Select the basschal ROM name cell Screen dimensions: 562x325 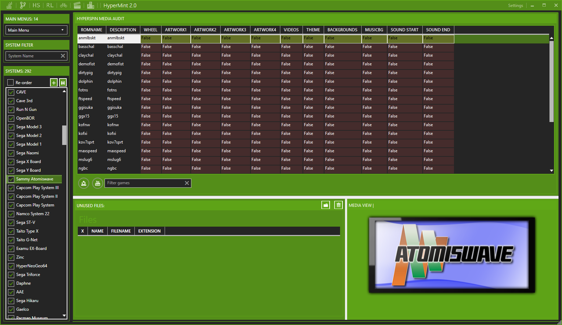(x=92, y=47)
